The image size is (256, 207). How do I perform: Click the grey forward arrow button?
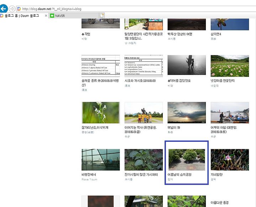[x=12, y=9]
